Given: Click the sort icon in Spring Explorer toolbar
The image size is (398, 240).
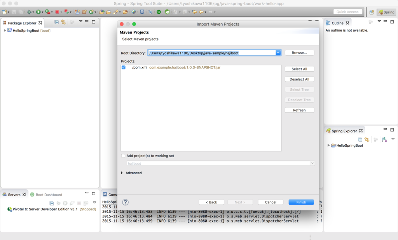Looking at the screenshot, I should pos(384,139).
